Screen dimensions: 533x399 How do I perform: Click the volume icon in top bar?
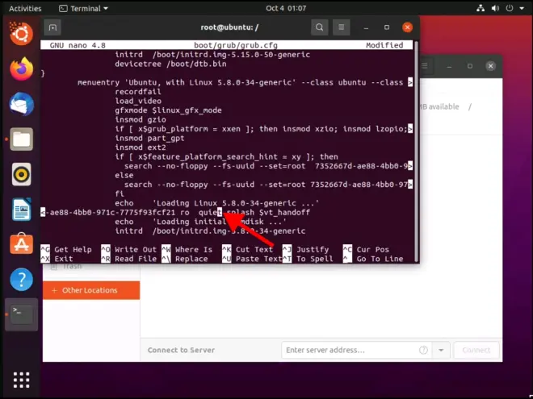coord(495,8)
